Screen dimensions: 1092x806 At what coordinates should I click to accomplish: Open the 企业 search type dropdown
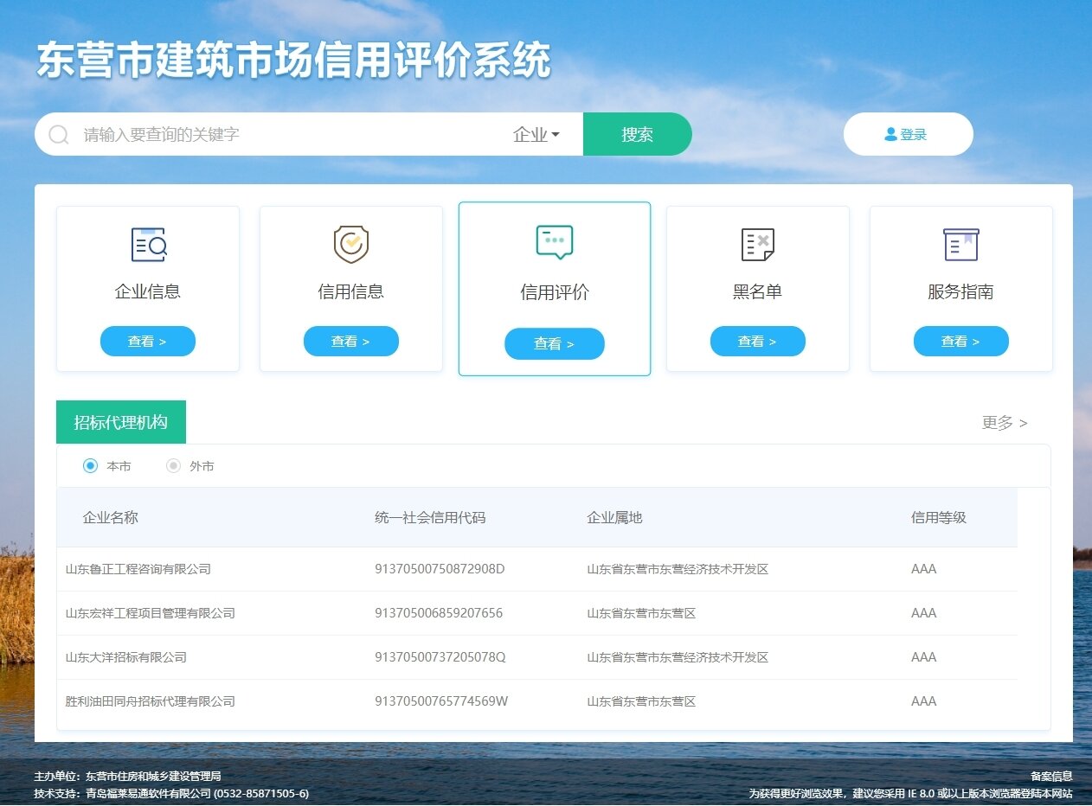[536, 135]
